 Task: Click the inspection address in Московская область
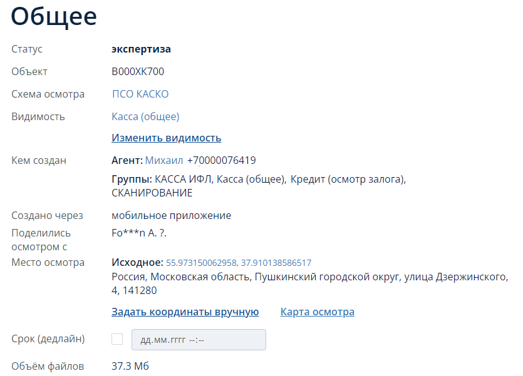pos(309,277)
